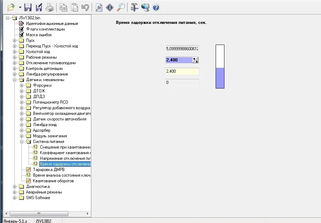Image resolution: width=321 pixels, height=223 pixels.
Task: Select Датчик скорости автомобиля folder
Action: (x=60, y=119)
